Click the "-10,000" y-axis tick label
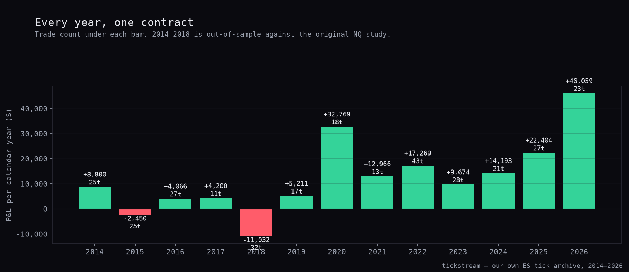 click(32, 234)
